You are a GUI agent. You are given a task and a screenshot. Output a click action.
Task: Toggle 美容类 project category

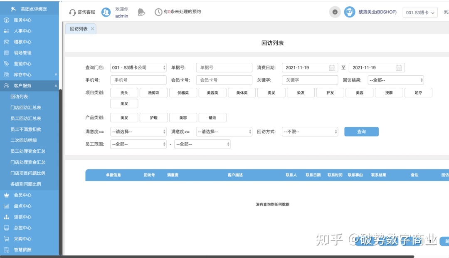212,93
